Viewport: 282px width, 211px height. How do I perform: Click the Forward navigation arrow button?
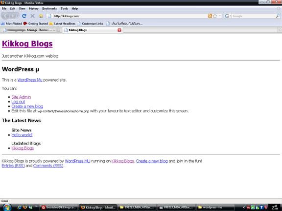(x=12, y=16)
